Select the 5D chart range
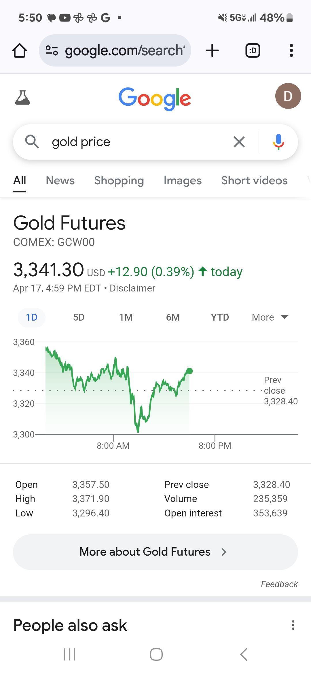311x674 pixels. tap(79, 317)
